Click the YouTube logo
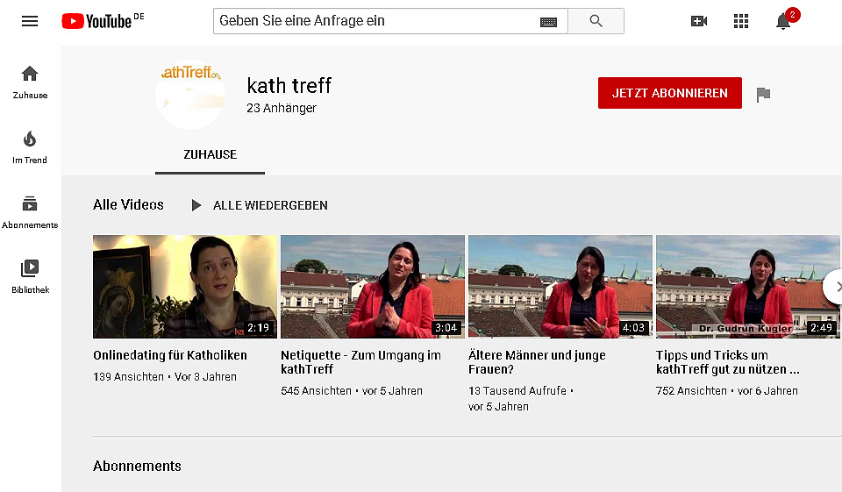Viewport: 842px width, 492px height. pyautogui.click(x=96, y=21)
